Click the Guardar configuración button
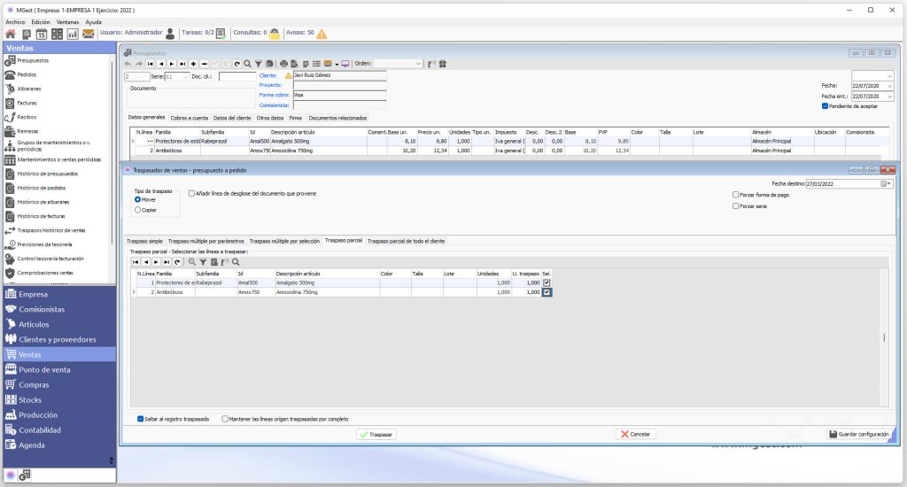This screenshot has width=907, height=487. [x=859, y=435]
